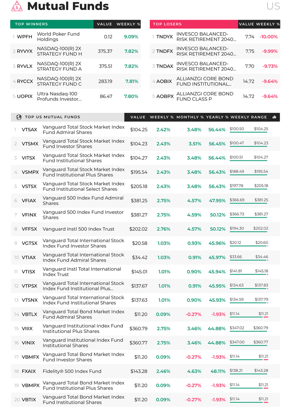Click the TOP WINNERS header

pyautogui.click(x=31, y=24)
